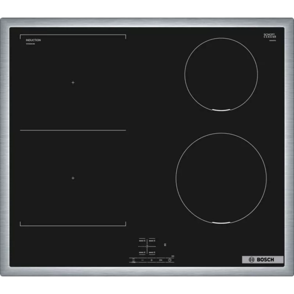This screenshot has height=294, width=294.
Task: Click the BOSCH brand logo plate
Action: pos(262,259)
